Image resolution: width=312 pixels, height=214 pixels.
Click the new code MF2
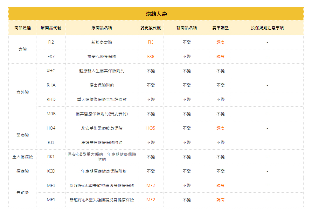pyautogui.click(x=151, y=186)
